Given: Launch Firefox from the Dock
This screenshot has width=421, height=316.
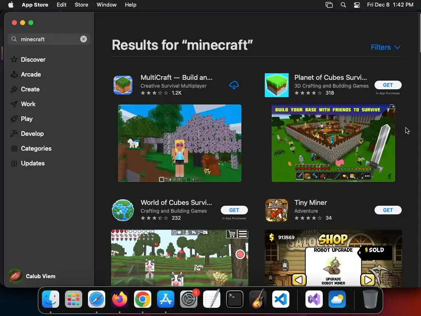Looking at the screenshot, I should pos(120,299).
